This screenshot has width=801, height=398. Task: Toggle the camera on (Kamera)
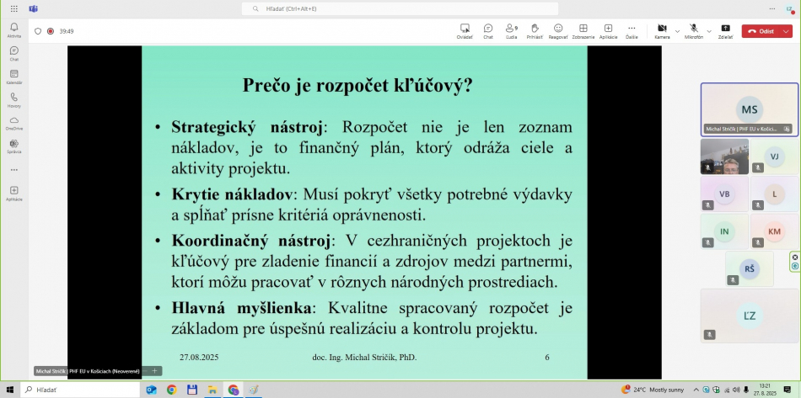click(x=662, y=30)
